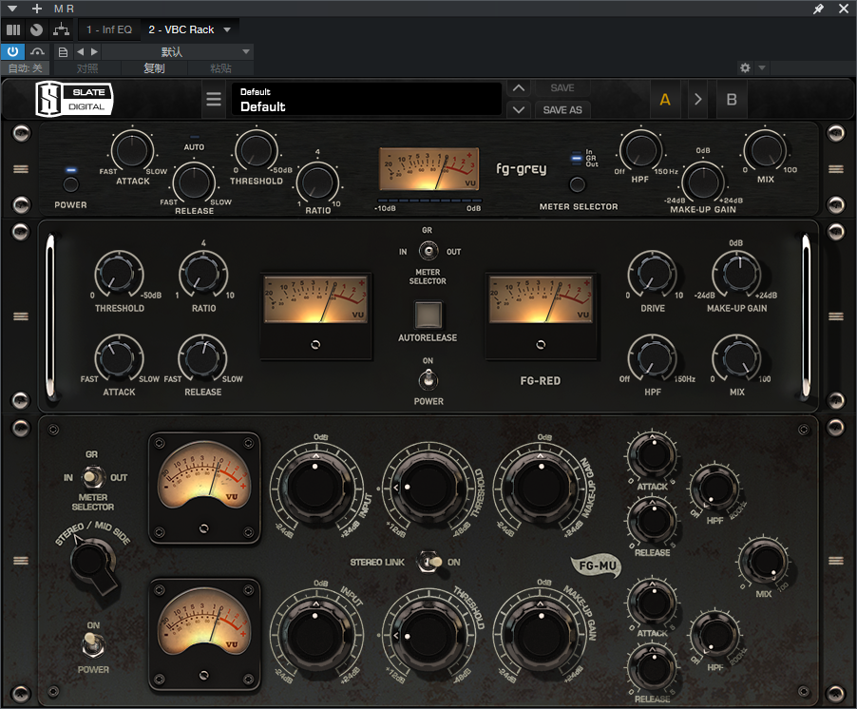This screenshot has height=709, width=857.
Task: Open the gear settings icon
Action: [745, 67]
